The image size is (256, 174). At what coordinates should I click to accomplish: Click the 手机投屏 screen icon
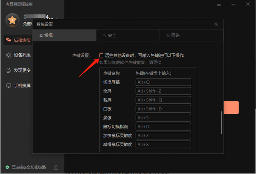pos(9,86)
